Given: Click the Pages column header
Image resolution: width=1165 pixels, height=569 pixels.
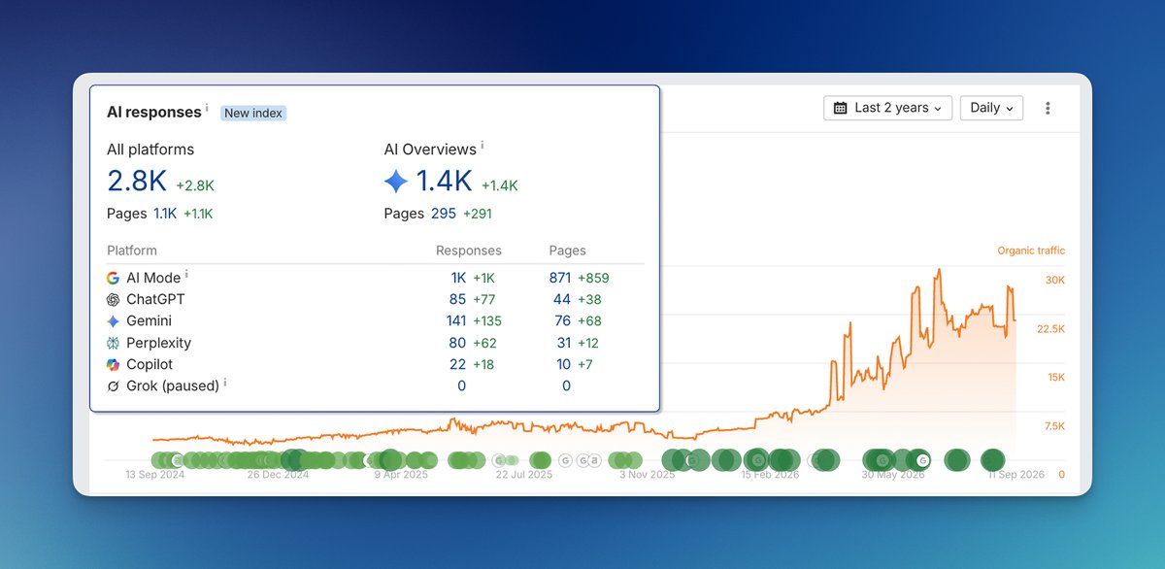Looking at the screenshot, I should click(x=567, y=251).
